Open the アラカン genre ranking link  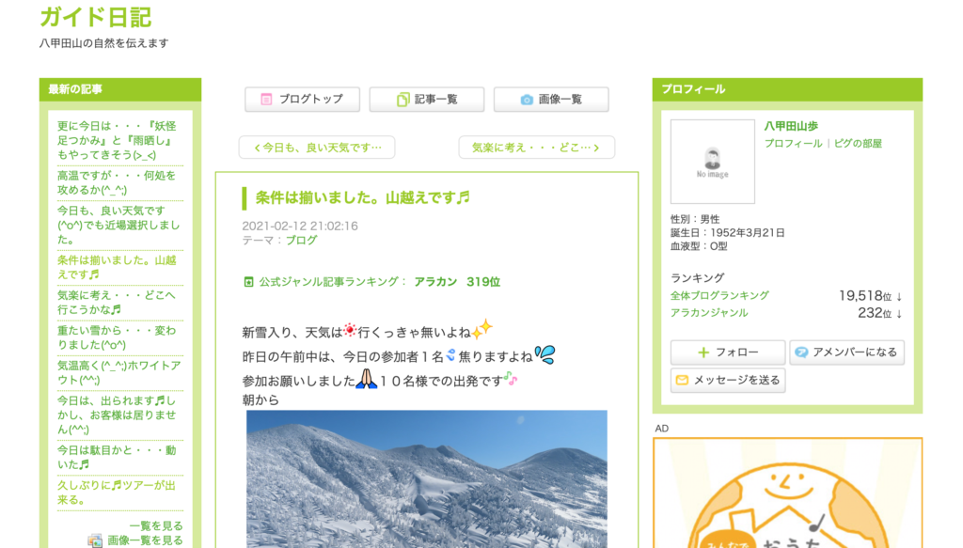coord(435,282)
